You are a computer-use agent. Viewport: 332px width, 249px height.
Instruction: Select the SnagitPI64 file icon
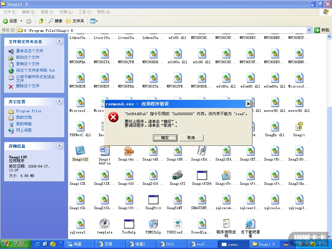[202, 175]
